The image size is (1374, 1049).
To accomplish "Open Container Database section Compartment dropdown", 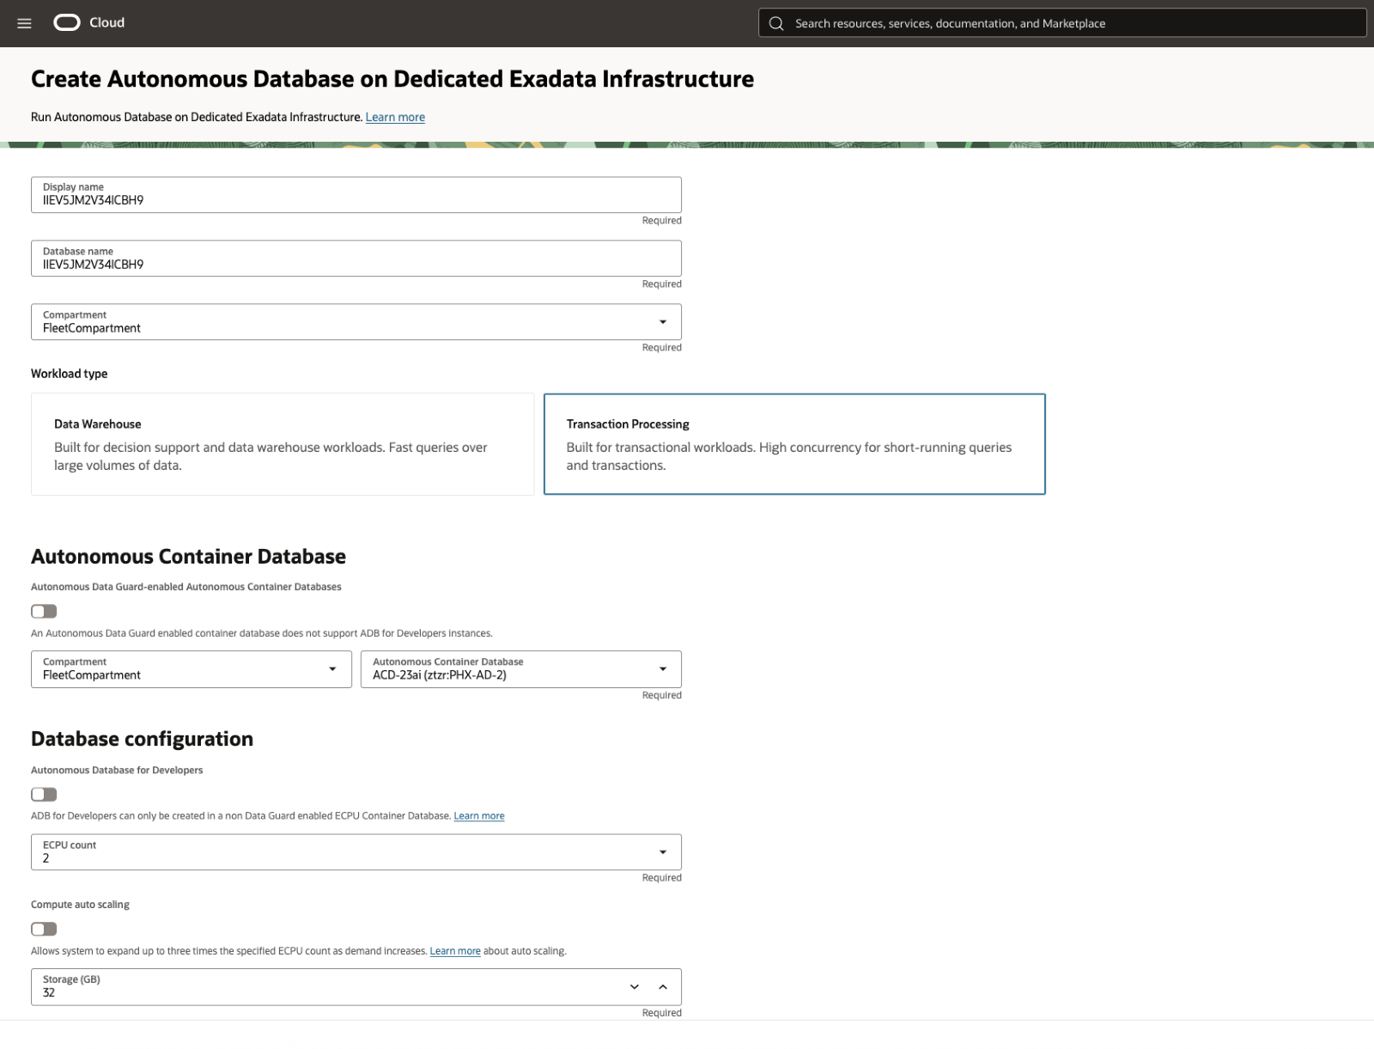I will 192,669.
